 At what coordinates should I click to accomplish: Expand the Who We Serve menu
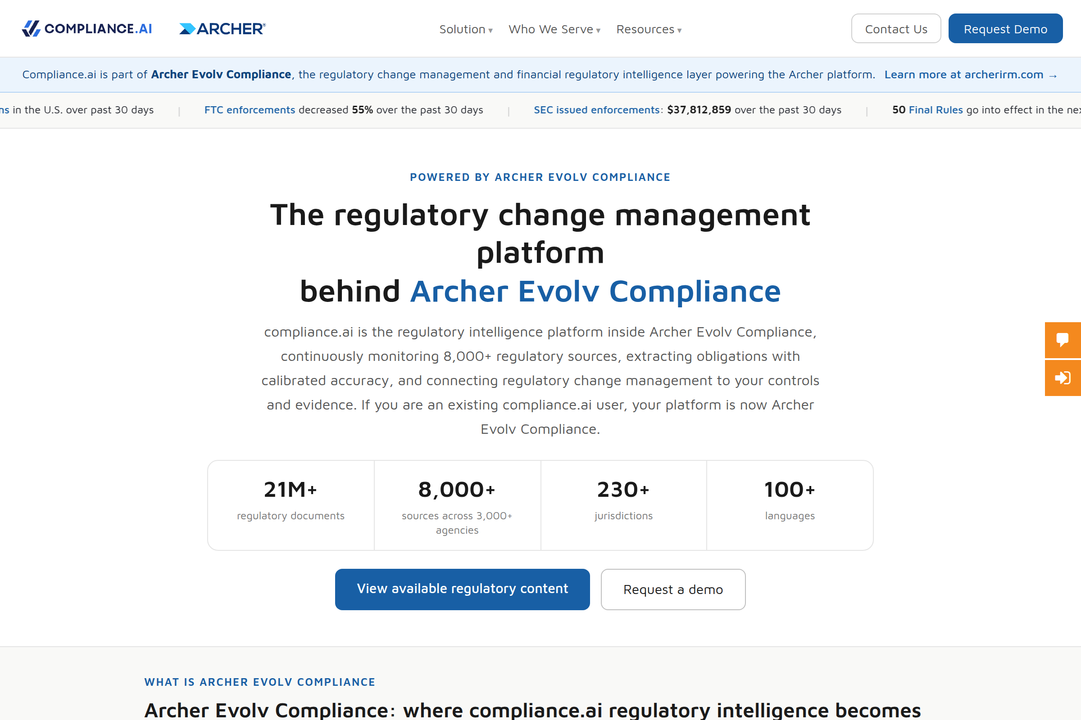[x=554, y=29]
